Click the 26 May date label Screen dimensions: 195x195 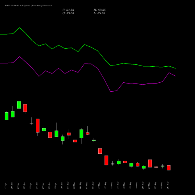click(168, 185)
